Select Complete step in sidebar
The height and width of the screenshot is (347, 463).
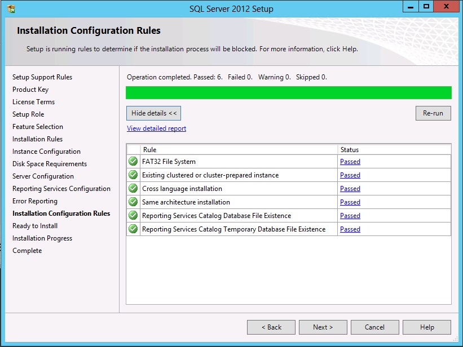[x=27, y=251]
